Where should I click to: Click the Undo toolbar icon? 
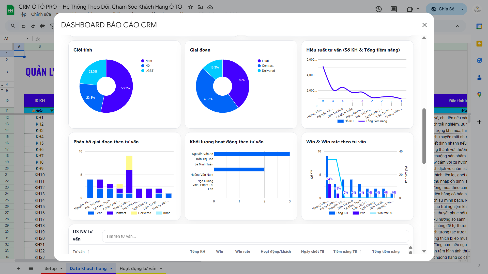tap(23, 26)
